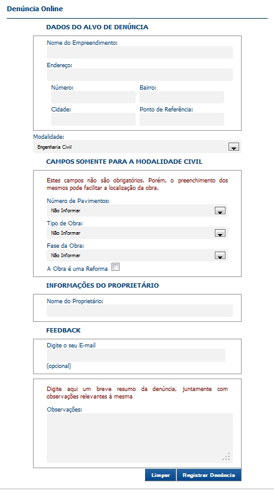Click the Bairro text field
This screenshot has width=274, height=490.
[x=182, y=97]
